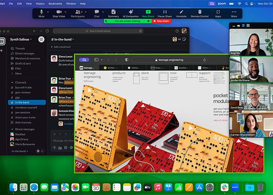Compose a new Slack message
Image resolution: width=273 pixels, height=195 pixels.
[x=41, y=40]
